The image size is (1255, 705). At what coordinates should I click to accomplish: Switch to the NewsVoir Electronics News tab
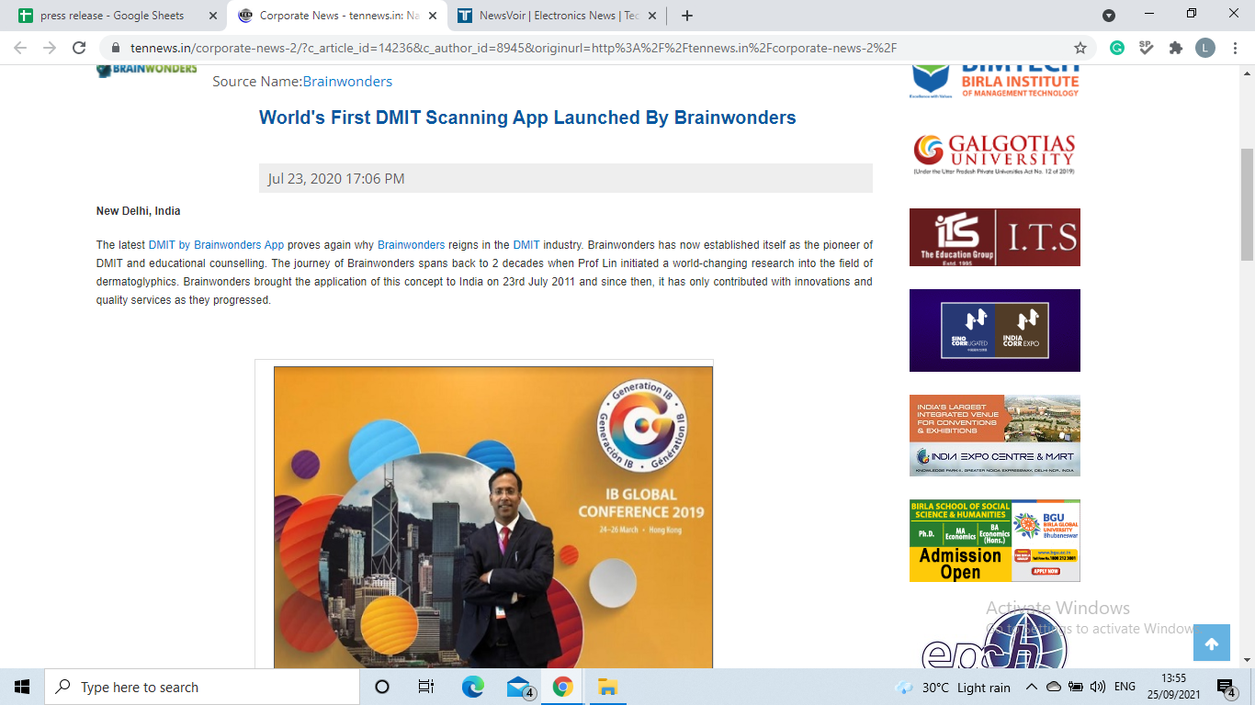558,16
